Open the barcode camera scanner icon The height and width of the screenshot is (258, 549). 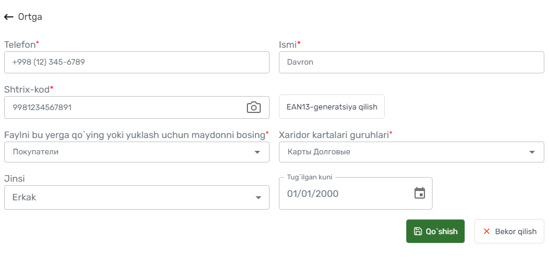pyautogui.click(x=254, y=108)
